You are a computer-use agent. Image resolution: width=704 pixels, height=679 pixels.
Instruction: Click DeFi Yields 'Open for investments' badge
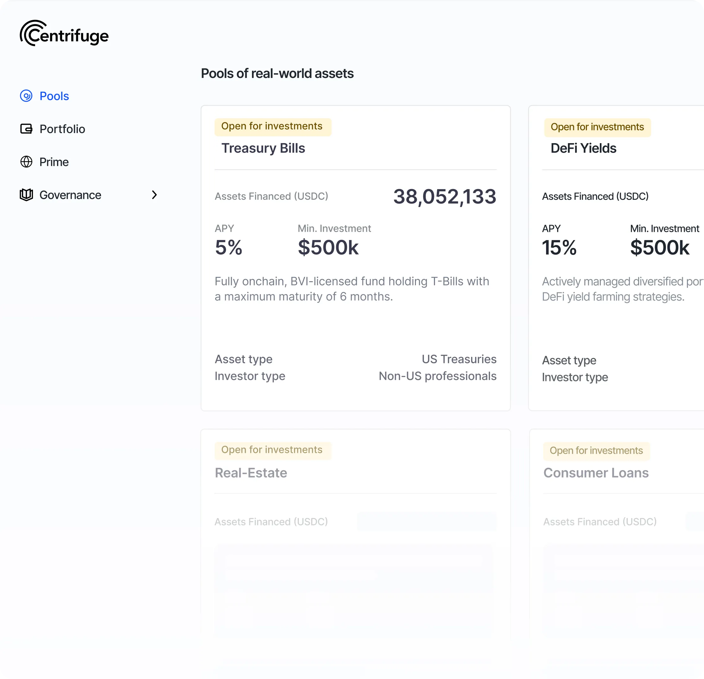tap(597, 127)
